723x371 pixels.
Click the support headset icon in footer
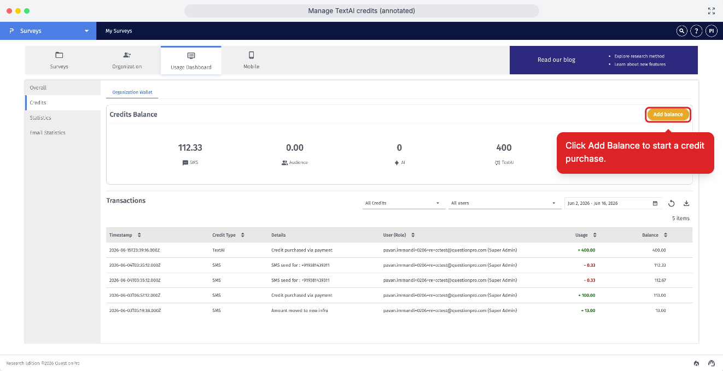(x=712, y=363)
